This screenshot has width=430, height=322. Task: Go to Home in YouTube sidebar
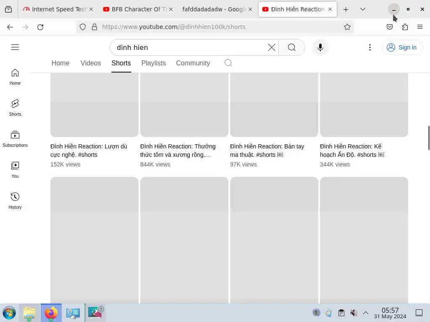(x=15, y=77)
